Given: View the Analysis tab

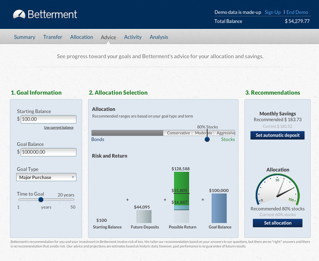Looking at the screenshot, I should [x=159, y=37].
